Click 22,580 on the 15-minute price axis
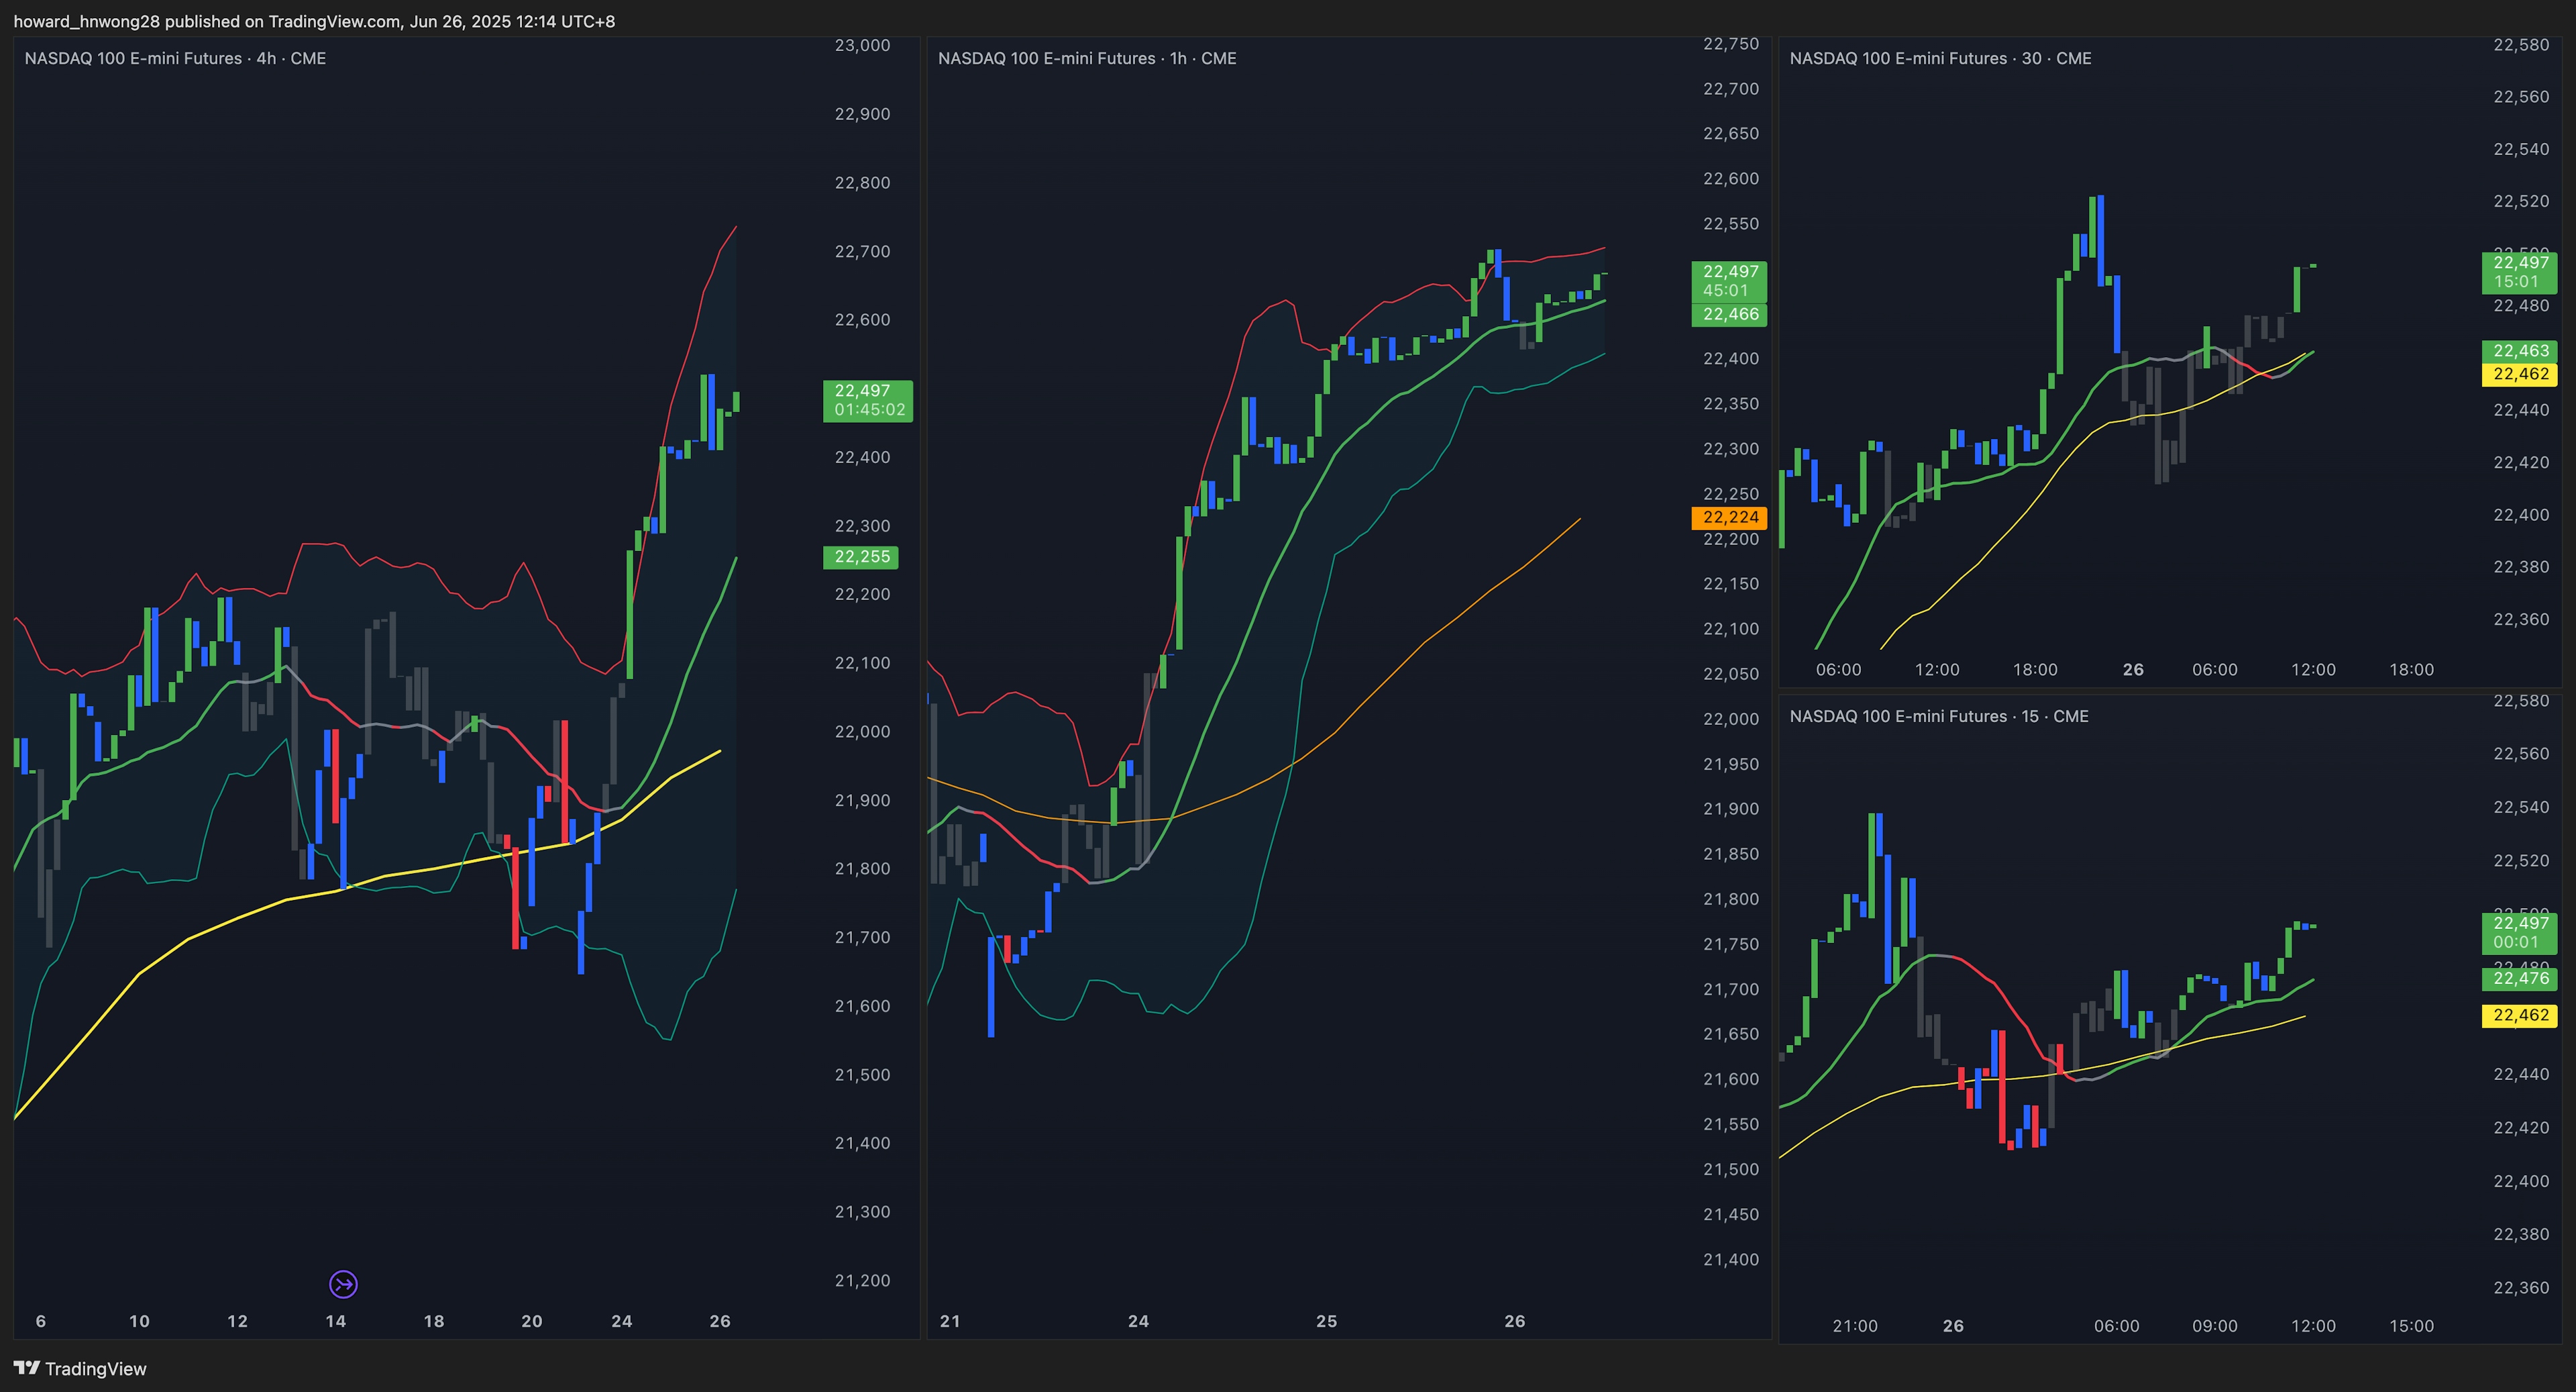This screenshot has width=2576, height=1392. pos(2521,701)
